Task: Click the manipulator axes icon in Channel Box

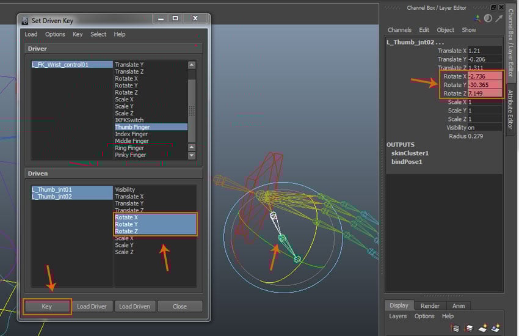Action: [477, 18]
